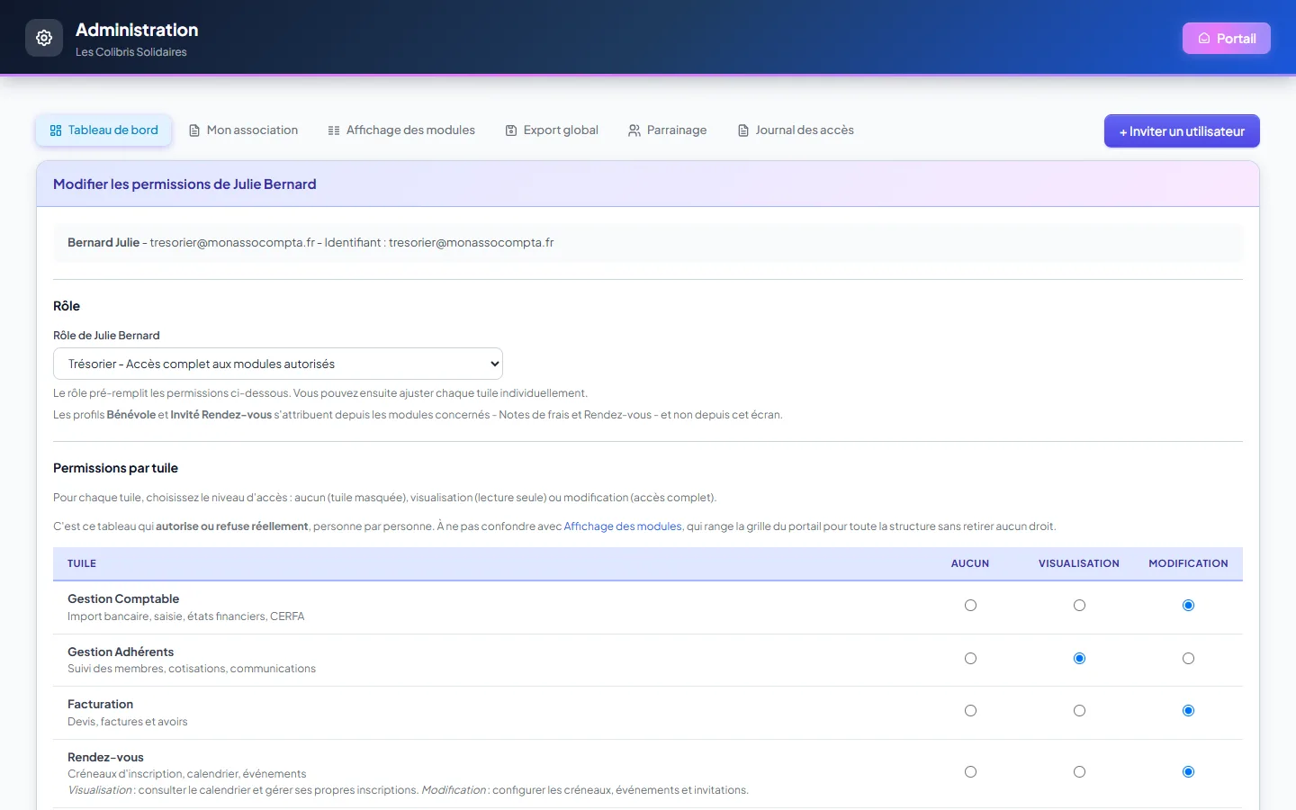Click the 'Modifier les permissions de Julie Bernard' heading
Viewport: 1296px width, 810px height.
(x=184, y=184)
